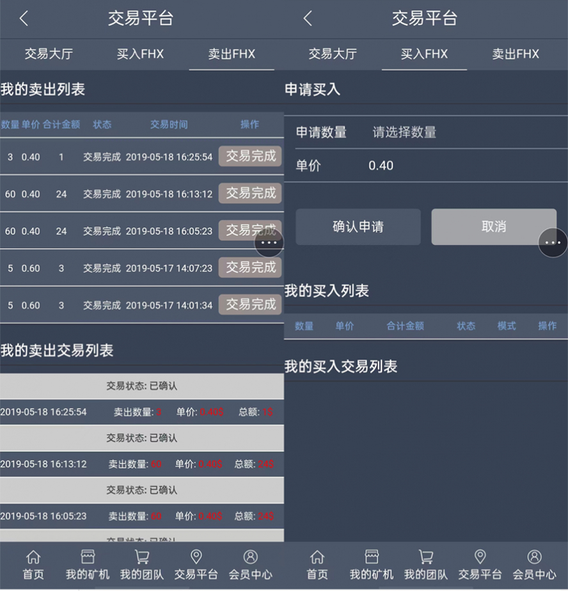Tap the 交易完成 button for the 16:25:54 order
The image size is (568, 591).
pos(250,156)
